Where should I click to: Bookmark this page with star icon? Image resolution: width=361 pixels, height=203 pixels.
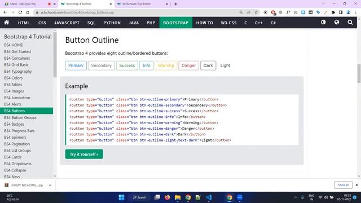[x=256, y=12]
